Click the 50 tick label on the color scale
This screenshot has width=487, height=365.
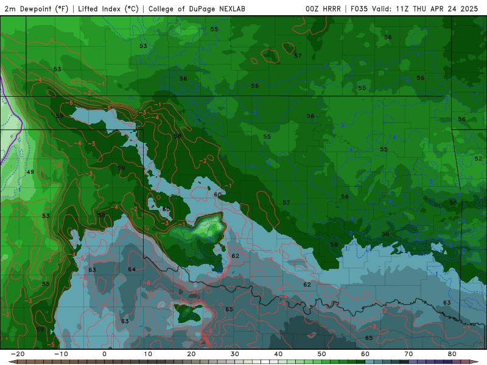coord(322,354)
